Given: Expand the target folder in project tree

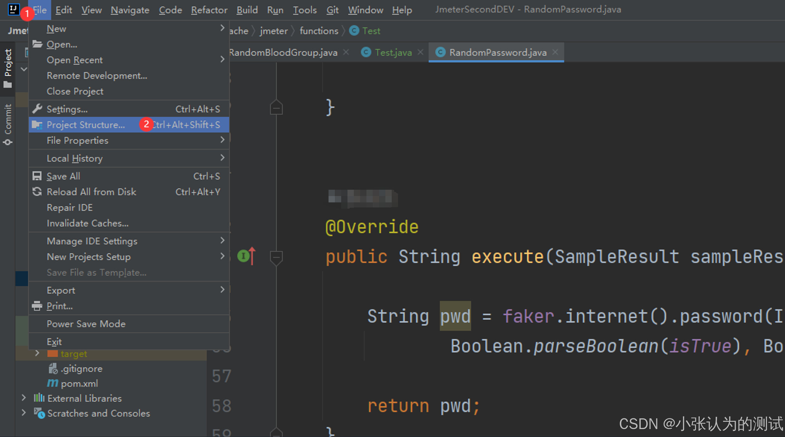Looking at the screenshot, I should (x=37, y=353).
